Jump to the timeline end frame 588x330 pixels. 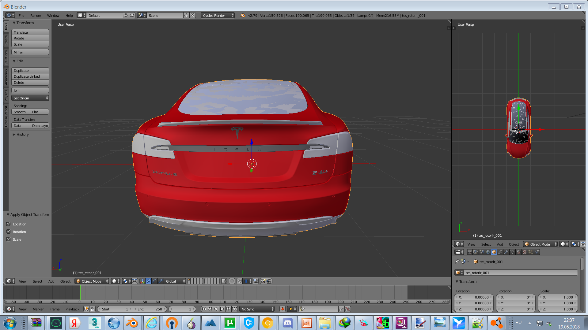[x=234, y=309]
